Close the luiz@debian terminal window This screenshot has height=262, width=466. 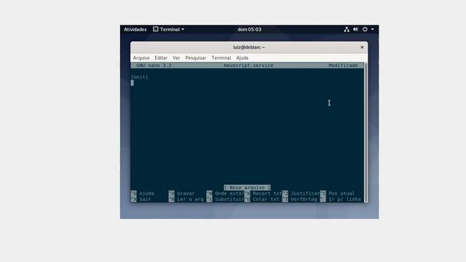[x=362, y=47]
